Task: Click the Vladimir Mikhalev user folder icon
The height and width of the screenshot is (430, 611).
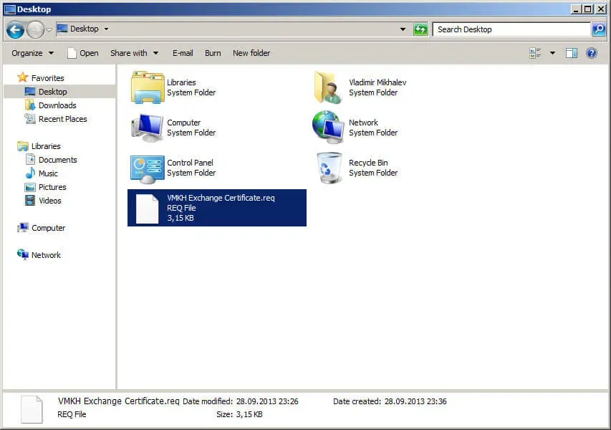Action: coord(329,87)
